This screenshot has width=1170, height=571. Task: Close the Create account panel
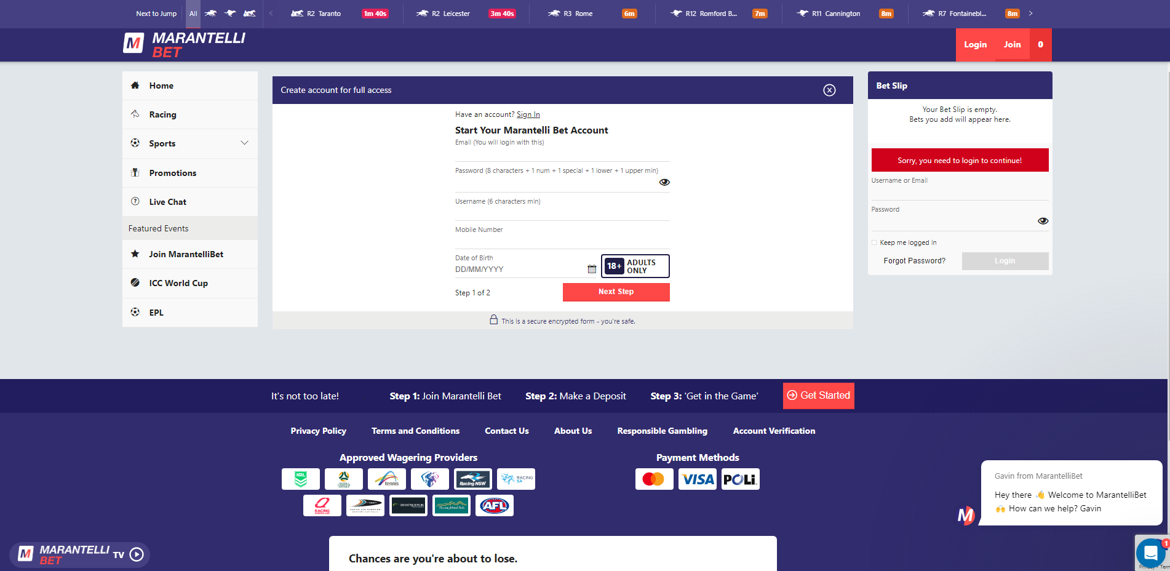[x=830, y=90]
